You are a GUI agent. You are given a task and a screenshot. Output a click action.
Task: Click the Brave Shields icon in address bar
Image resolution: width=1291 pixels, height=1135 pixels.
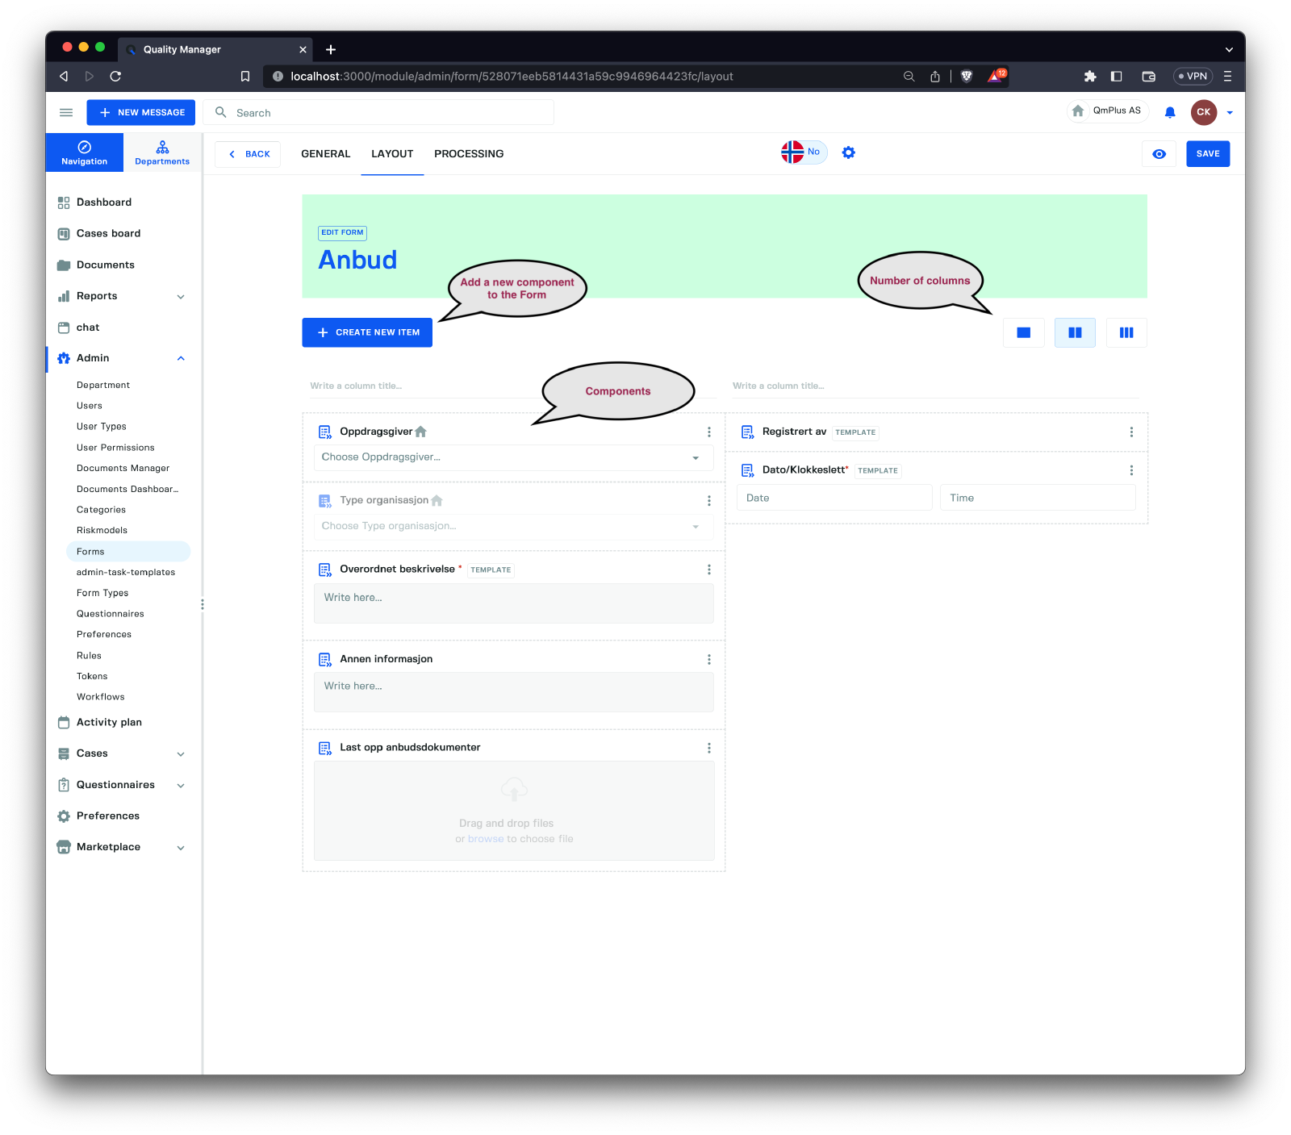967,76
